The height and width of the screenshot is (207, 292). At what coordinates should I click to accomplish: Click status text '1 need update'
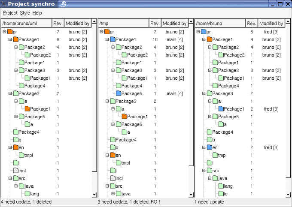[209, 202]
